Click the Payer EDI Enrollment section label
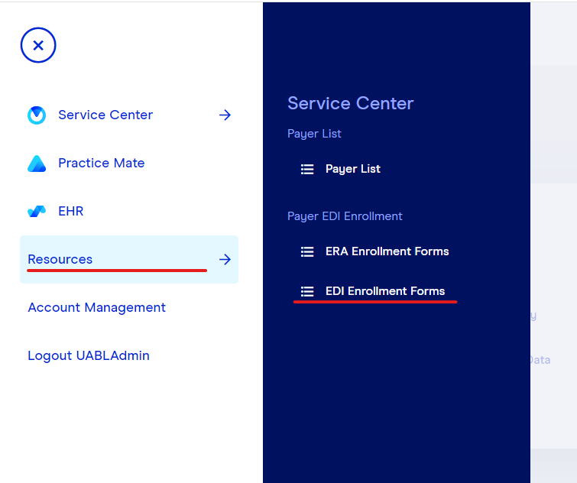This screenshot has width=577, height=483. click(x=345, y=216)
